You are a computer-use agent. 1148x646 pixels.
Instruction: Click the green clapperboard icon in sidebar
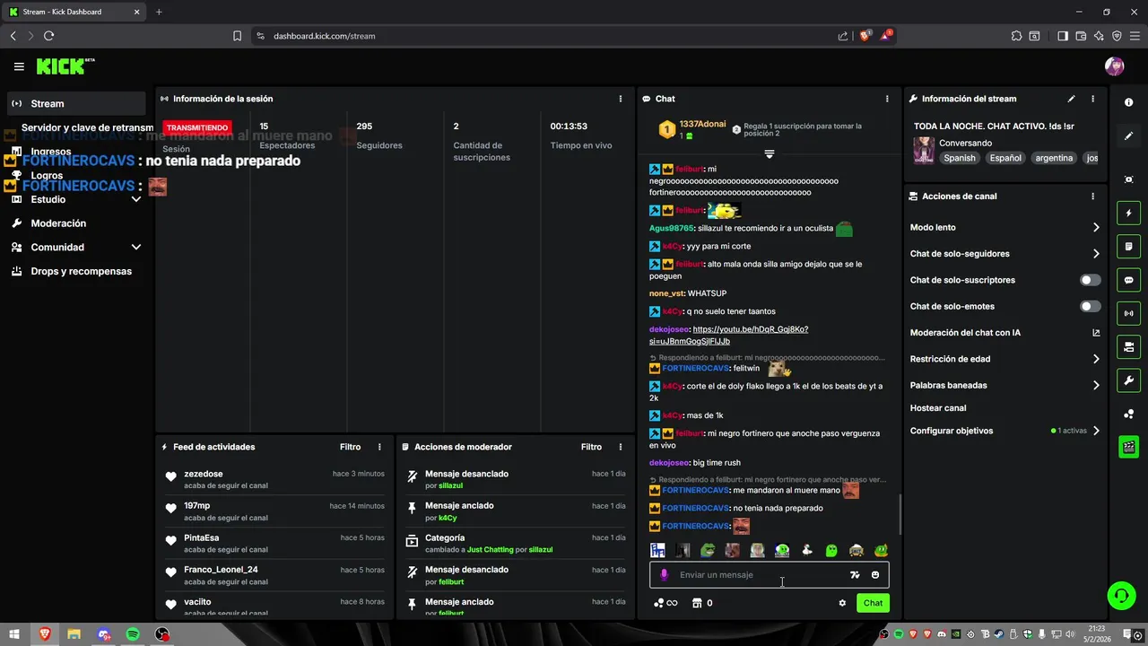[1129, 446]
